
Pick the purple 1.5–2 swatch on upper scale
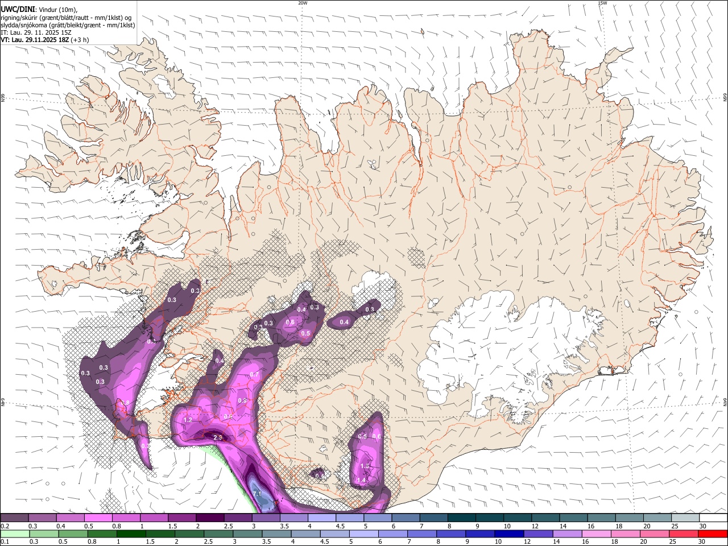181,518
